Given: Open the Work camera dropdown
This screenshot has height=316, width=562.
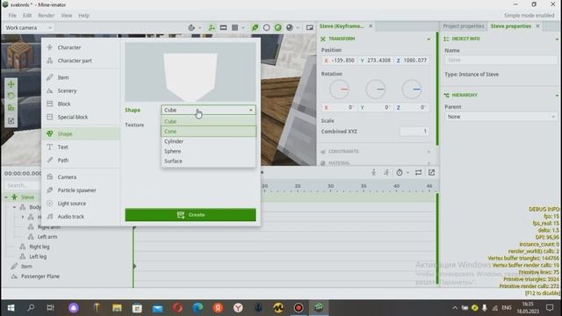Looking at the screenshot, I should click(x=29, y=27).
